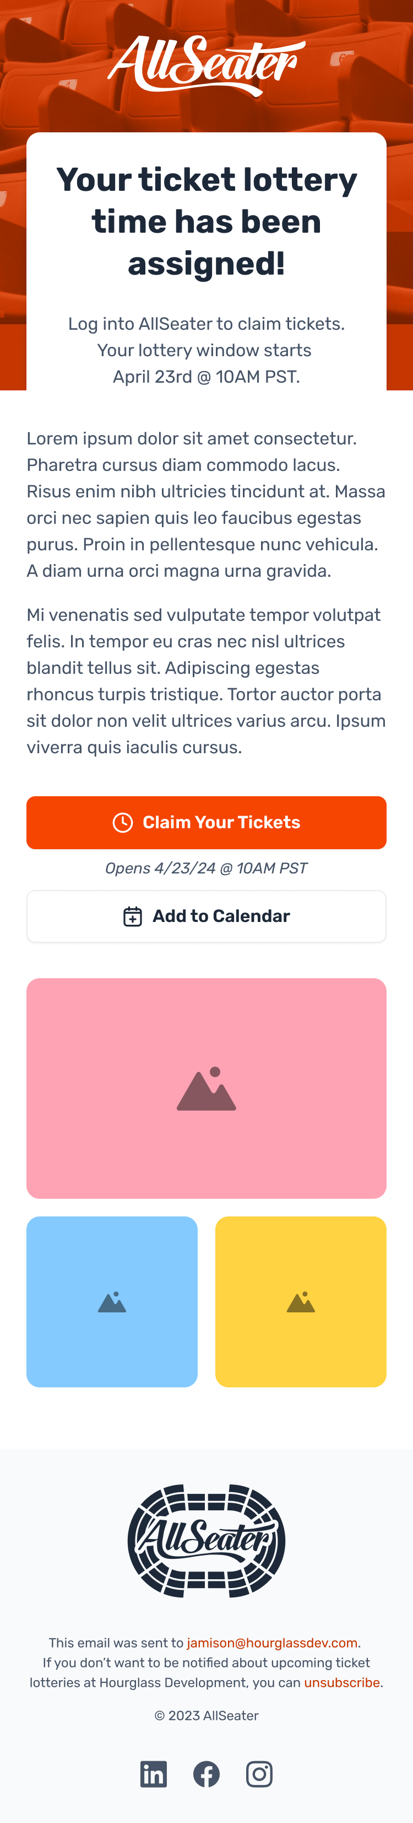Click the Claim Your Tickets button
413x1823 pixels.
point(206,822)
